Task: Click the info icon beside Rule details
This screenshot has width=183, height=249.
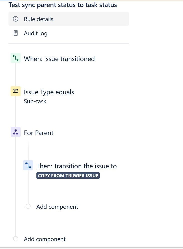Action: tap(16, 19)
